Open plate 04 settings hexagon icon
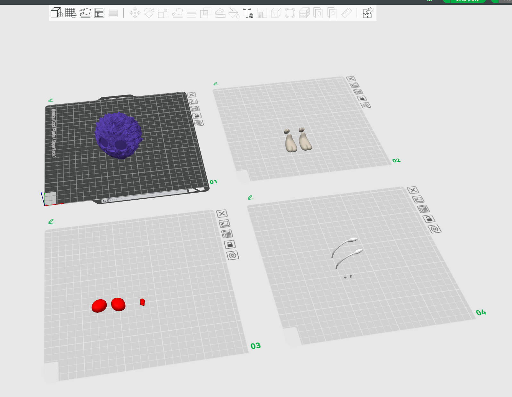Viewport: 512px width, 397px height. click(x=434, y=229)
